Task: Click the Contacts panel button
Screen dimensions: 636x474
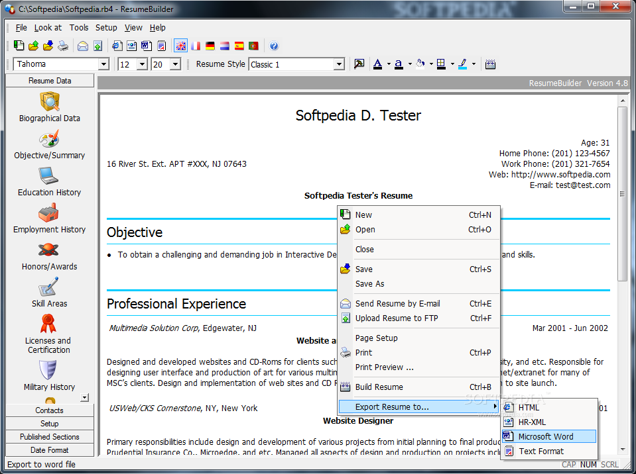Action: (x=50, y=410)
